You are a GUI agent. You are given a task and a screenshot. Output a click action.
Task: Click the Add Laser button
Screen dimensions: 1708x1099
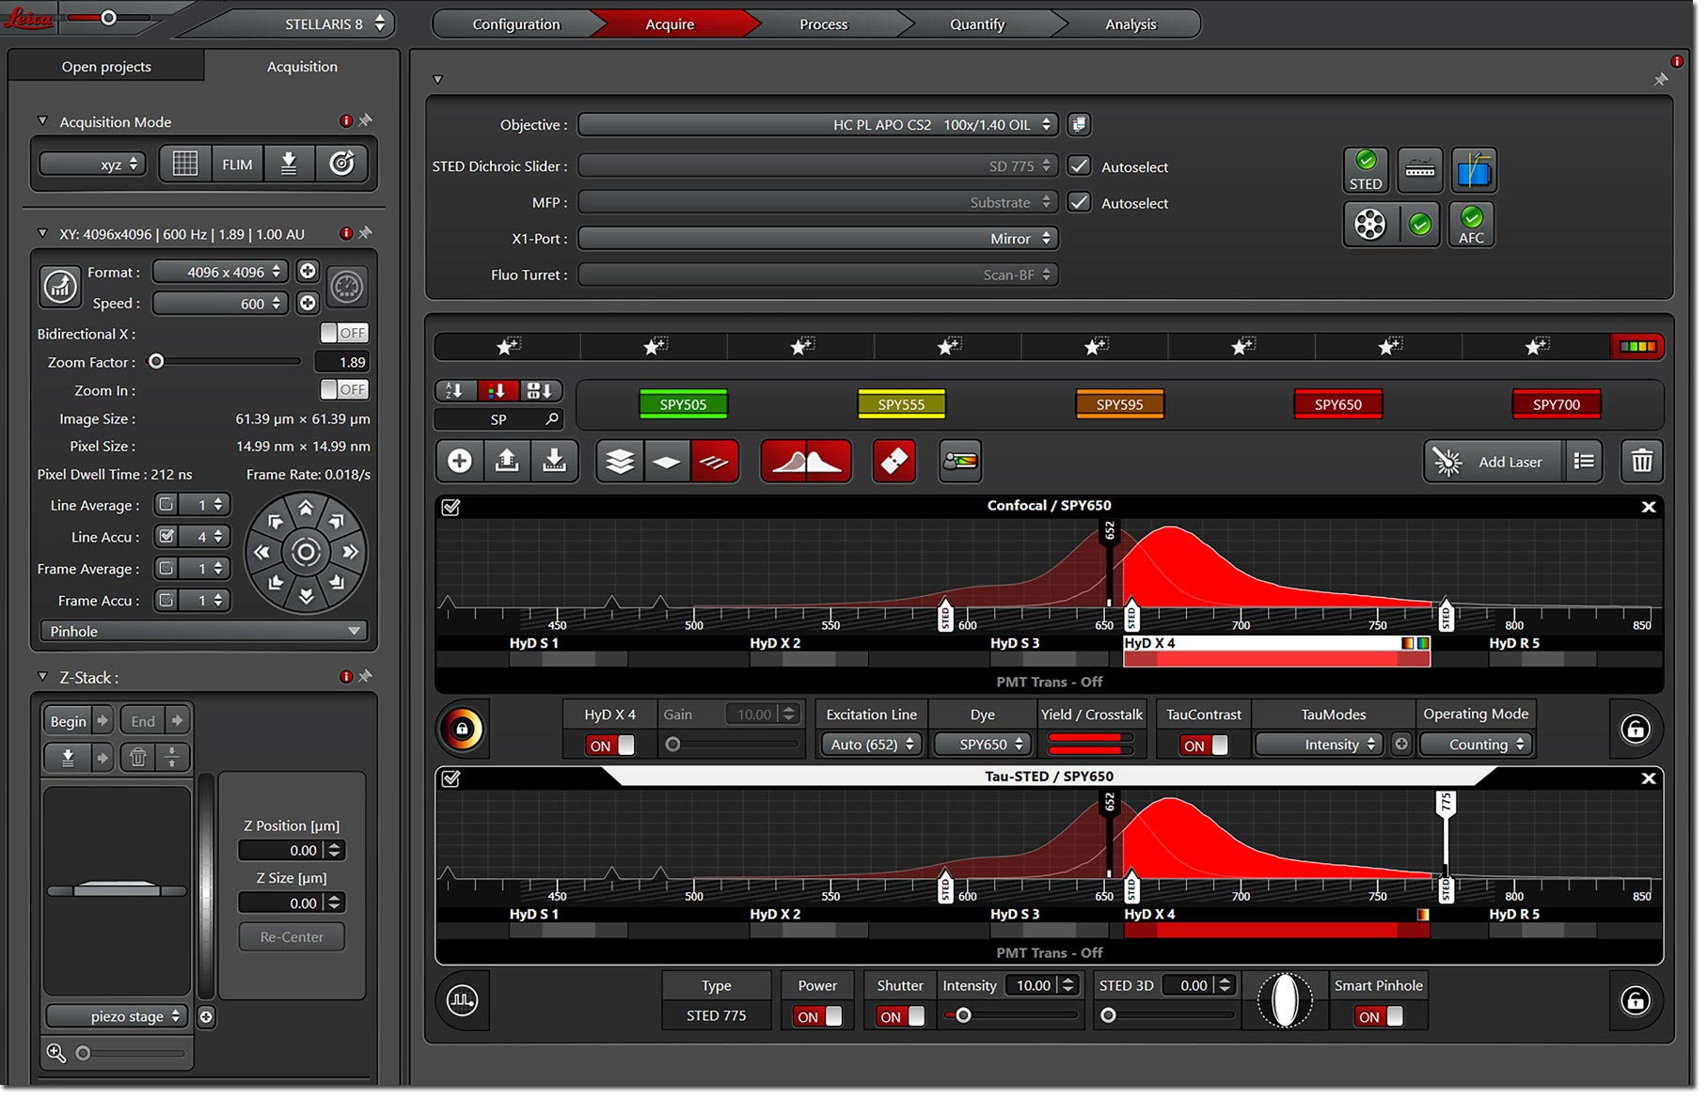(x=1494, y=462)
